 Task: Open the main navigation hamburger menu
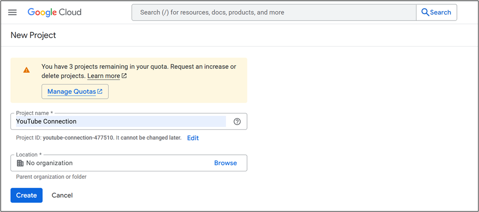pyautogui.click(x=12, y=12)
